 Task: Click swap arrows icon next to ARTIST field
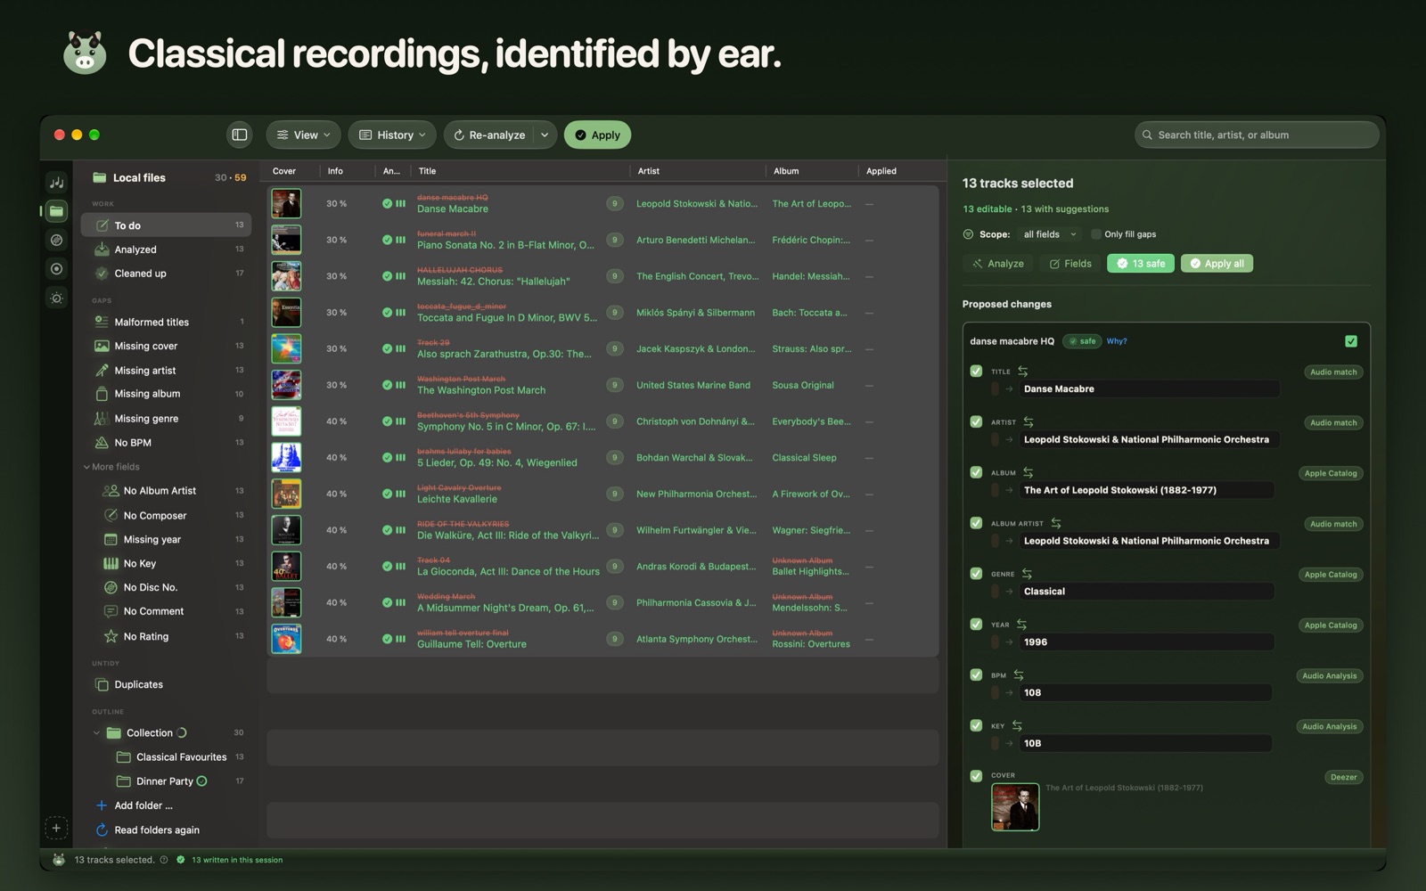click(x=1029, y=422)
